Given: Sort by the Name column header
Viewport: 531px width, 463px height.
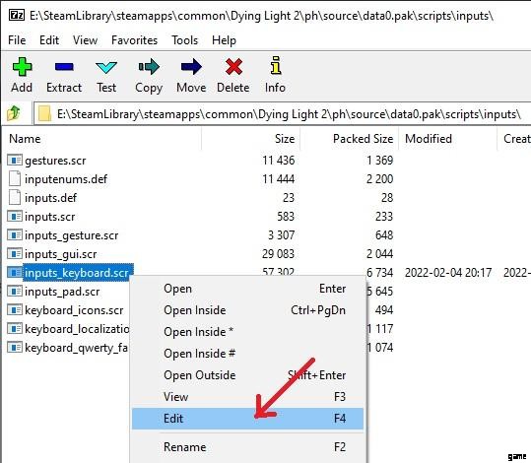Looking at the screenshot, I should pos(103,139).
